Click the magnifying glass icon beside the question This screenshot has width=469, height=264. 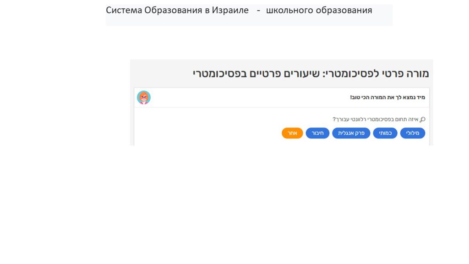[x=422, y=120]
